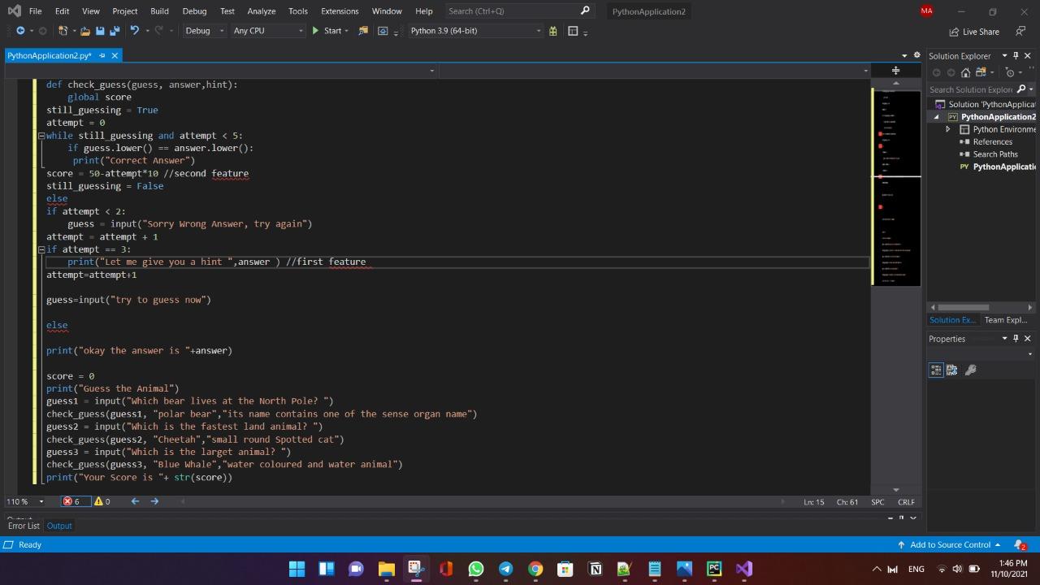Switch to the Error List tab
This screenshot has width=1040, height=585.
pos(24,526)
